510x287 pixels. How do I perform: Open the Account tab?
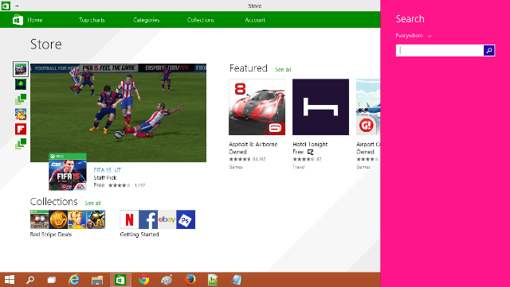255,20
